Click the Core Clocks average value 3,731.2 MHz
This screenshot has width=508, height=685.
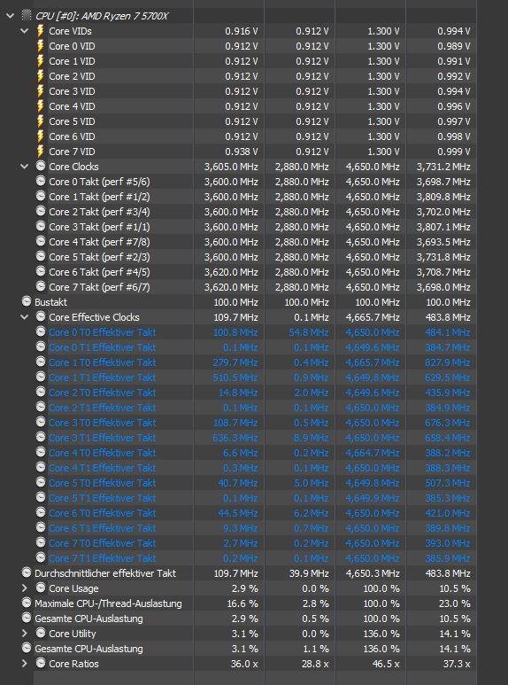pos(443,167)
